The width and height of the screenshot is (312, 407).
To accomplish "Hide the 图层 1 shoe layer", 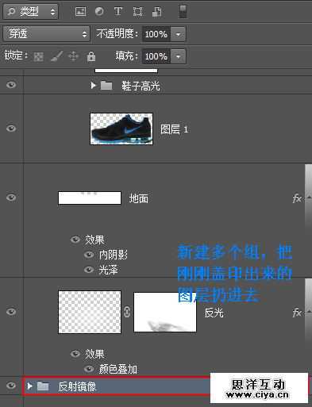I will (11, 129).
